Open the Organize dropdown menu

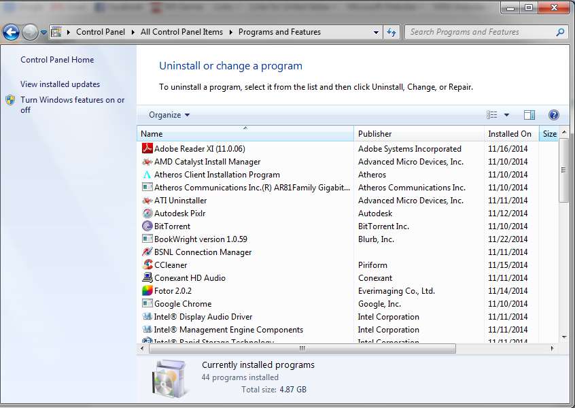169,115
